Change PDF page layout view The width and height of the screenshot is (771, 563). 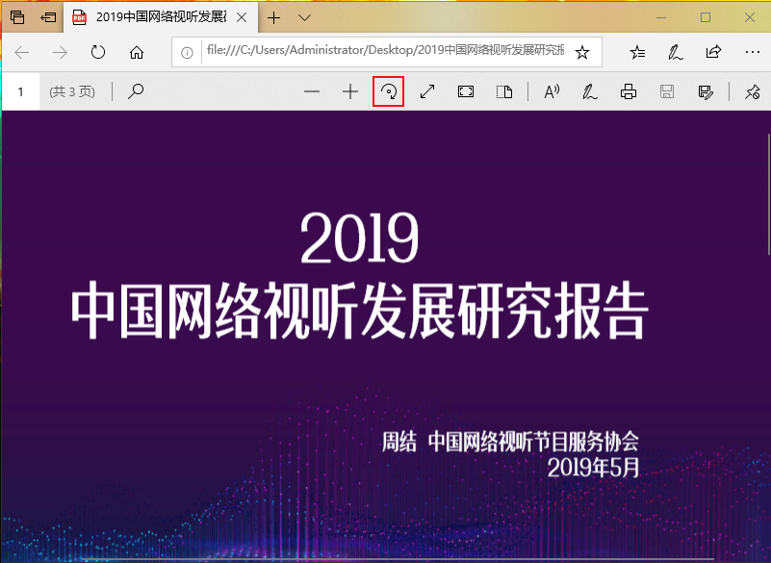(504, 91)
